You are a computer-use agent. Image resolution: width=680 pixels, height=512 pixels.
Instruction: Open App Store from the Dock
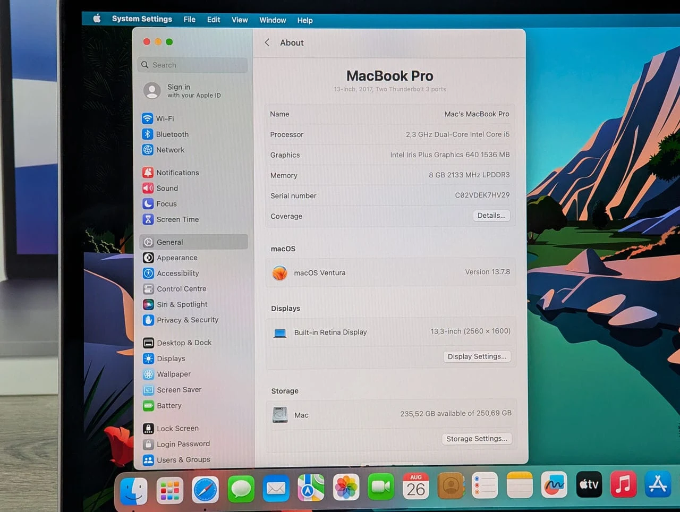tap(658, 484)
